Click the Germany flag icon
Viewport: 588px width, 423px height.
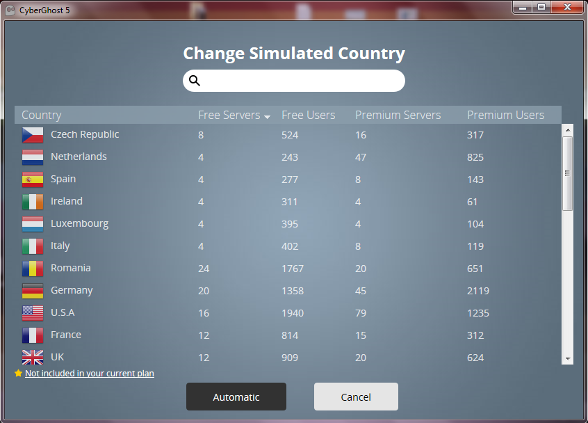coord(33,291)
